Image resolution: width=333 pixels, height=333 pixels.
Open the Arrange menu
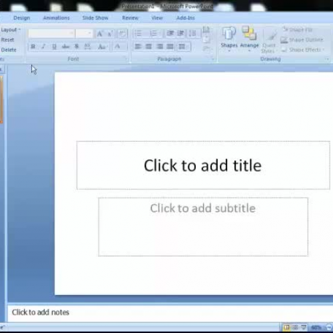pos(249,39)
